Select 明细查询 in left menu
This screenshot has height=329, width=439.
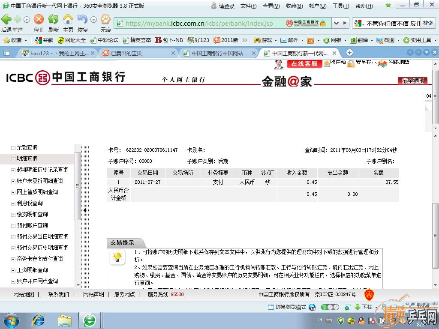(x=27, y=159)
